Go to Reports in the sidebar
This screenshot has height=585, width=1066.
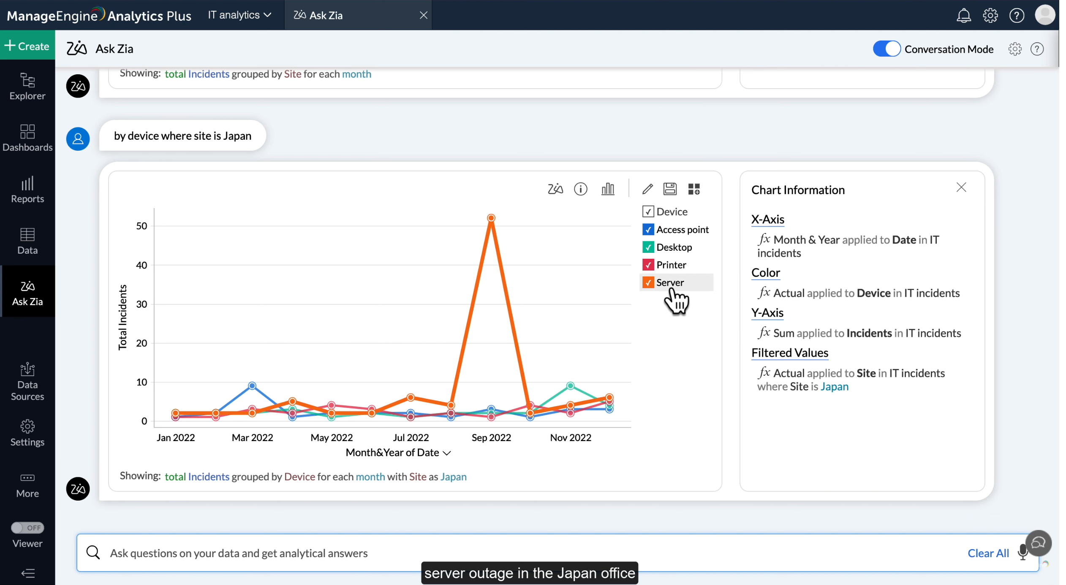coord(27,189)
